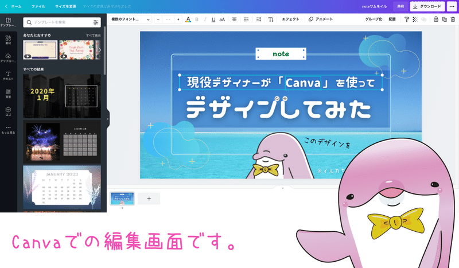
Task: Open the 素材 elements panel
Action: pos(8,40)
